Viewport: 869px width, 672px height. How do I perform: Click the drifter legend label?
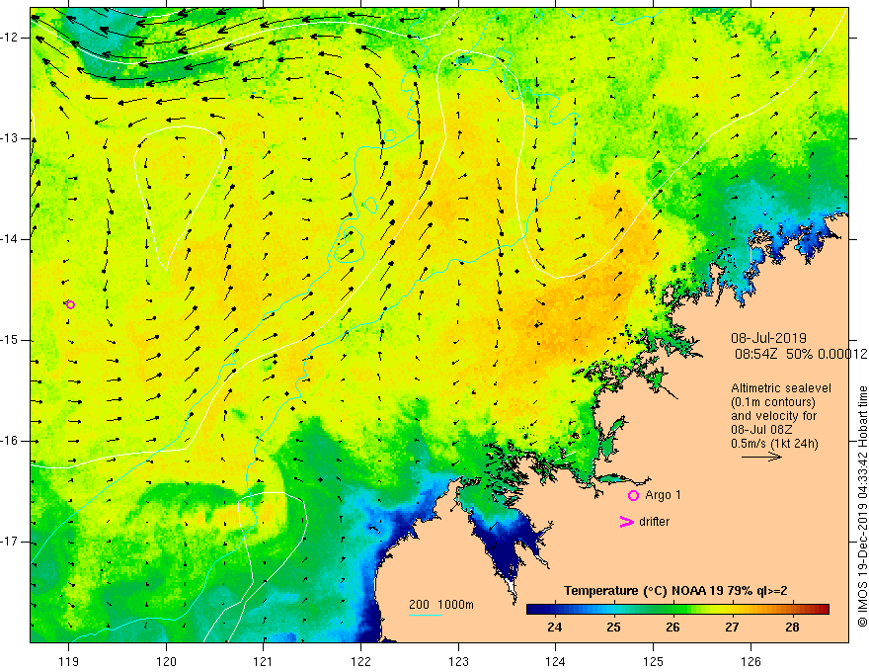[x=654, y=522]
